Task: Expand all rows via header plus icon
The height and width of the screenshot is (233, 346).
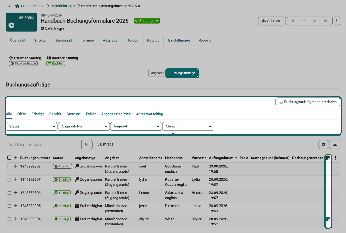Action: 16,158
